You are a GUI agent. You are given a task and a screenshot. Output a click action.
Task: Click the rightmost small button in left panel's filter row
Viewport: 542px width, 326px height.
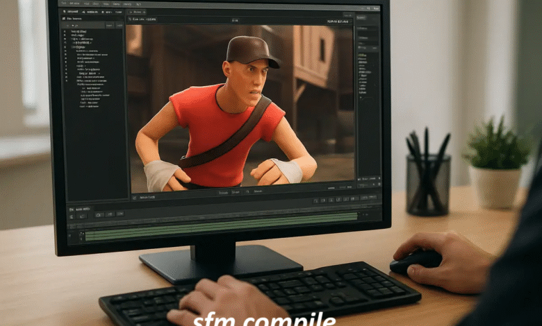pyautogui.click(x=120, y=26)
